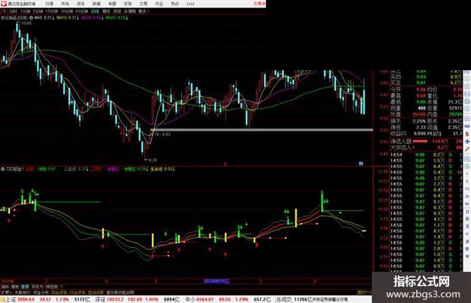Screen dimensions: 471x303
Task: Expand the 扩展 panel toggle
Action: [6, 292]
